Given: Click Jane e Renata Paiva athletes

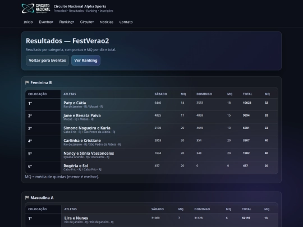Looking at the screenshot, I should pos(82,115).
